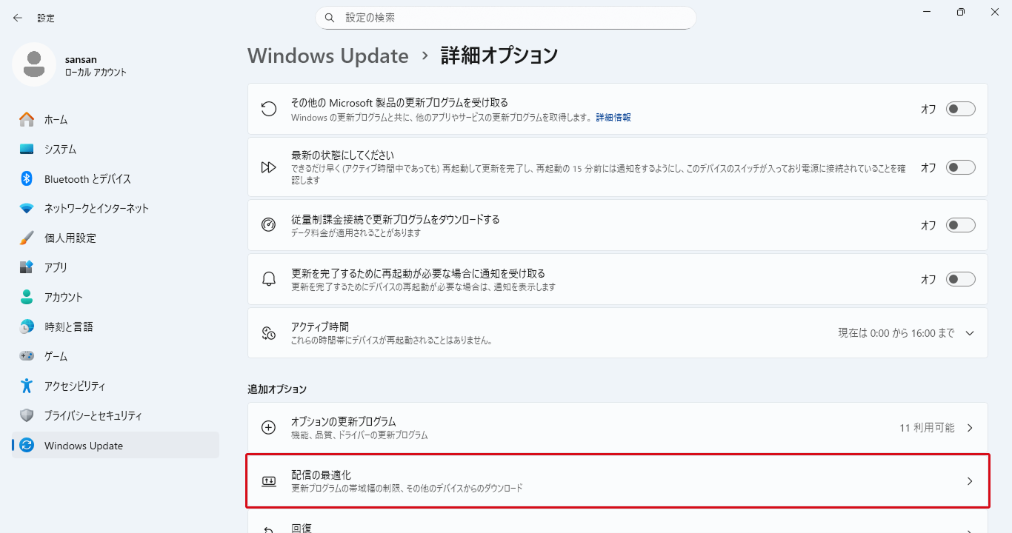This screenshot has width=1012, height=533.
Task: Click the restart notification bell icon
Action: [269, 279]
